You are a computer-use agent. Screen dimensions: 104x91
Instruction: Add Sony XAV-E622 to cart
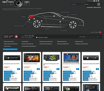38,69
